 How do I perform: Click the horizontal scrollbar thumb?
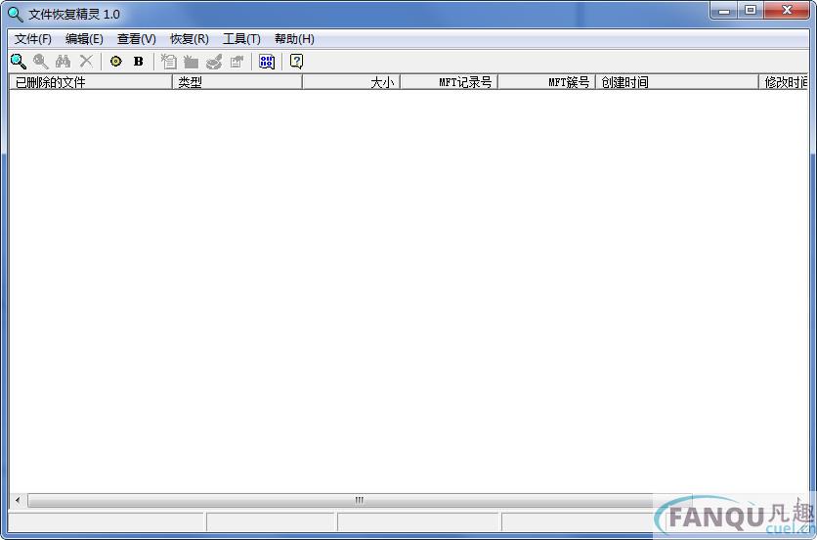pos(360,500)
